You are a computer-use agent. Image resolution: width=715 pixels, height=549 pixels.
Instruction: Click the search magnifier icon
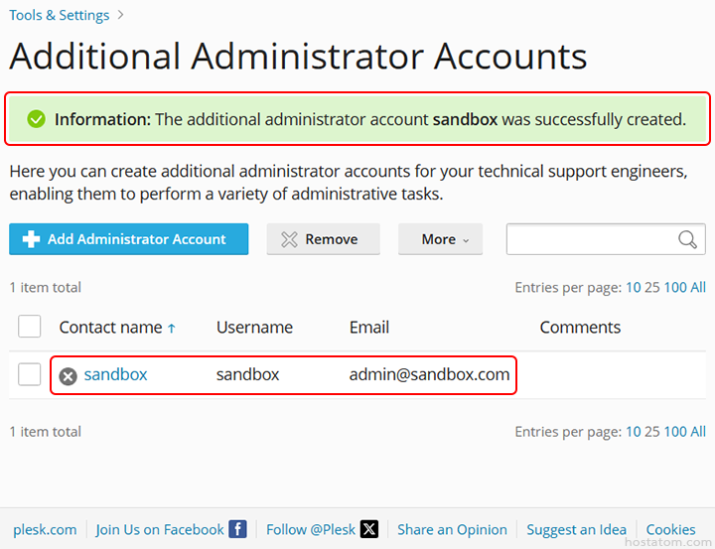tap(687, 239)
